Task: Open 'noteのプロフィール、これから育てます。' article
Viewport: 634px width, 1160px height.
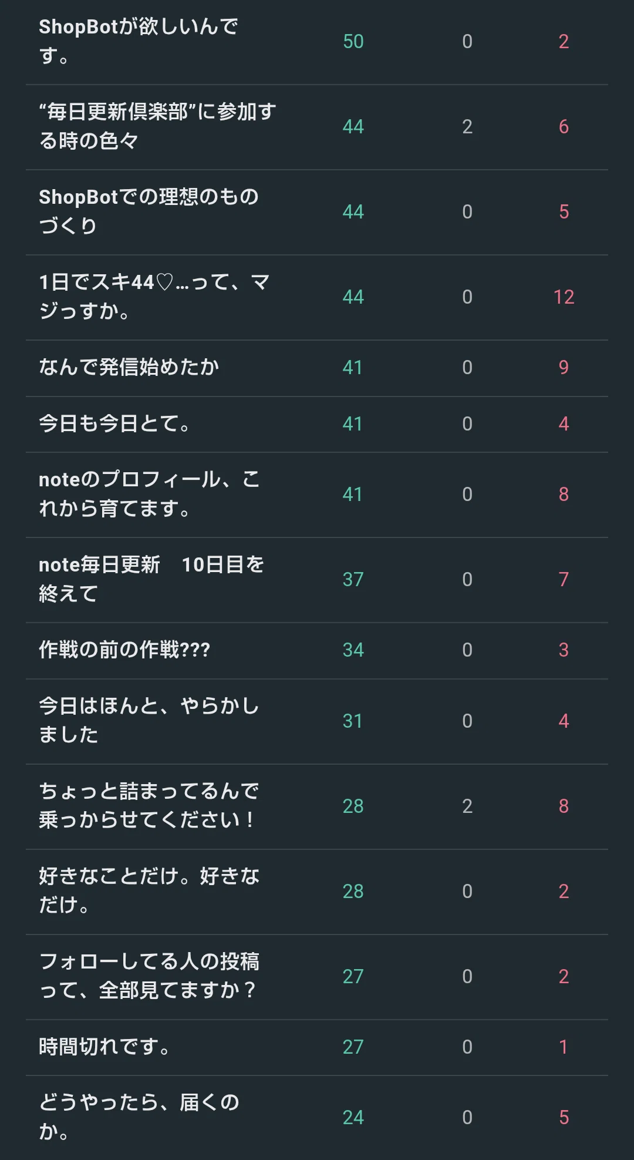Action: coord(149,494)
